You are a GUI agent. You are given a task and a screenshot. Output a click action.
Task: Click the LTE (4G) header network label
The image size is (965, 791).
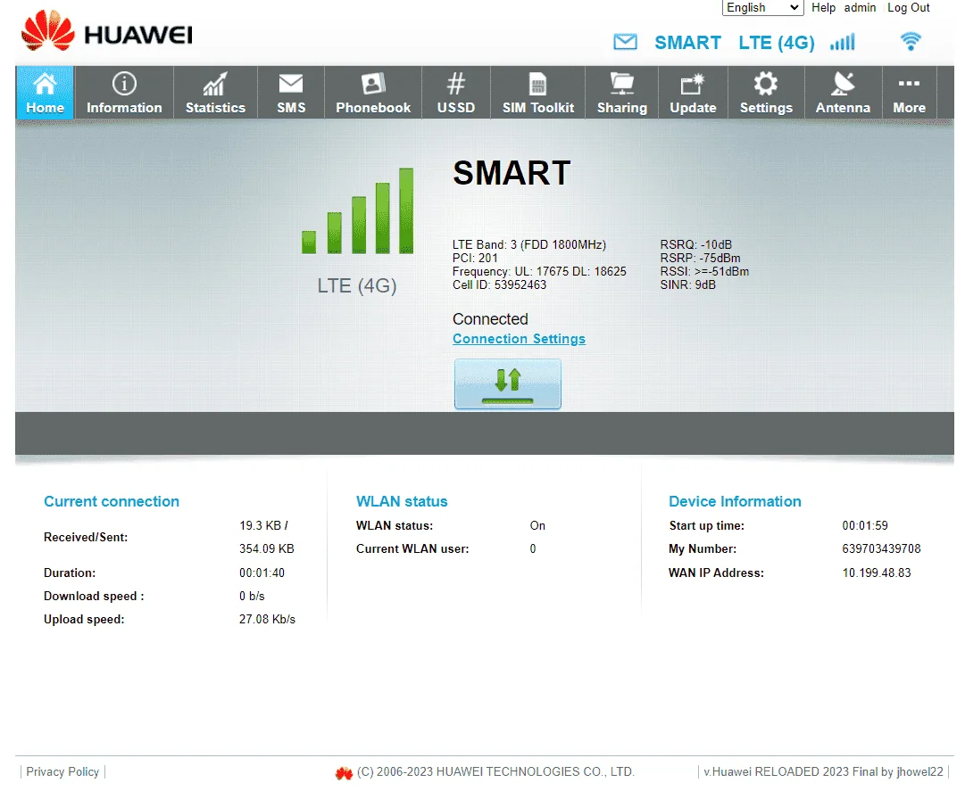point(777,43)
